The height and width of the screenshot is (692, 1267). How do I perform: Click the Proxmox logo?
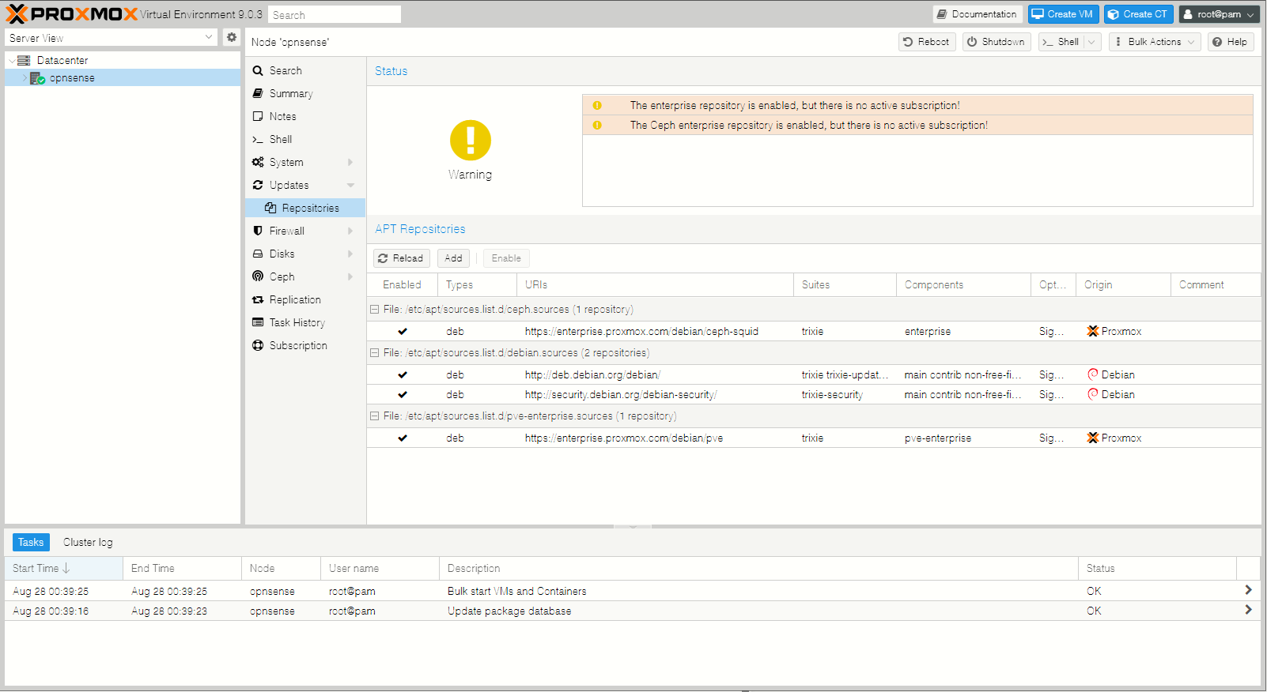pos(72,14)
